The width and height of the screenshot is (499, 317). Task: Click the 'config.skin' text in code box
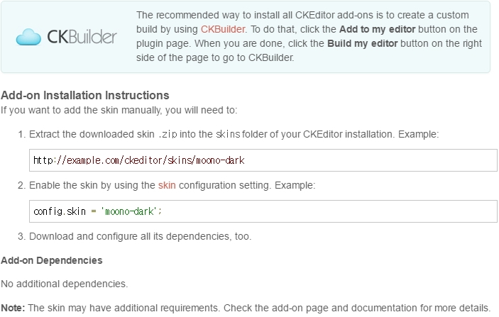click(x=60, y=211)
